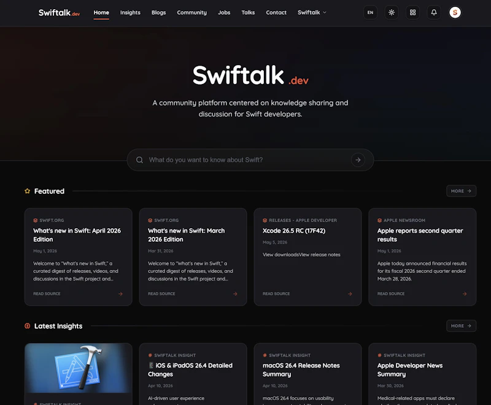
Task: Click the magnifier icon in search bar
Action: pos(140,160)
